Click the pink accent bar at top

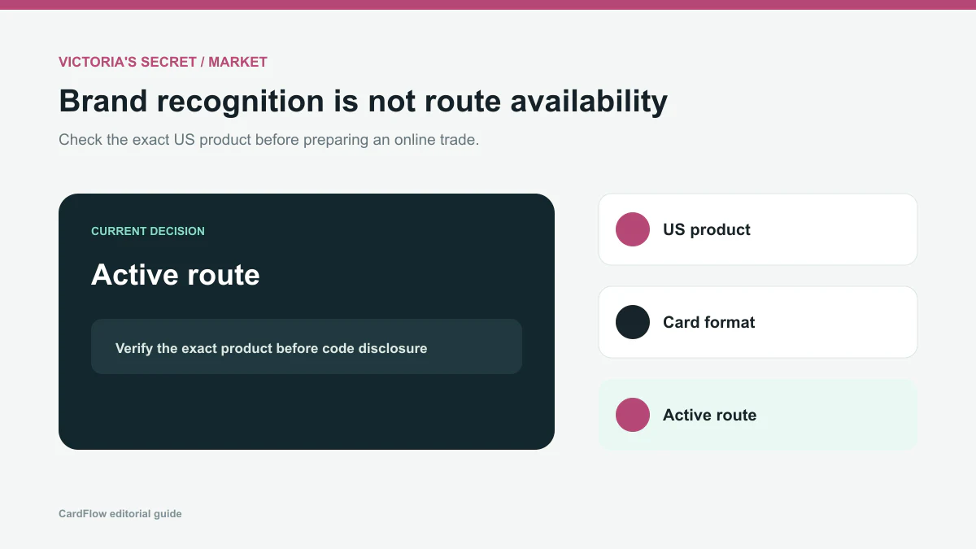pyautogui.click(x=488, y=5)
